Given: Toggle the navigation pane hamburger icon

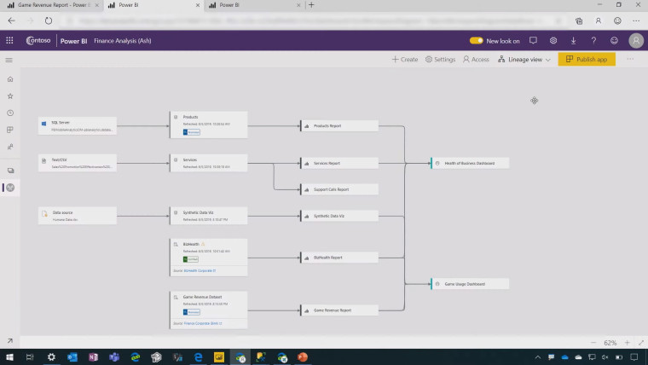Looking at the screenshot, I should click(x=9, y=60).
